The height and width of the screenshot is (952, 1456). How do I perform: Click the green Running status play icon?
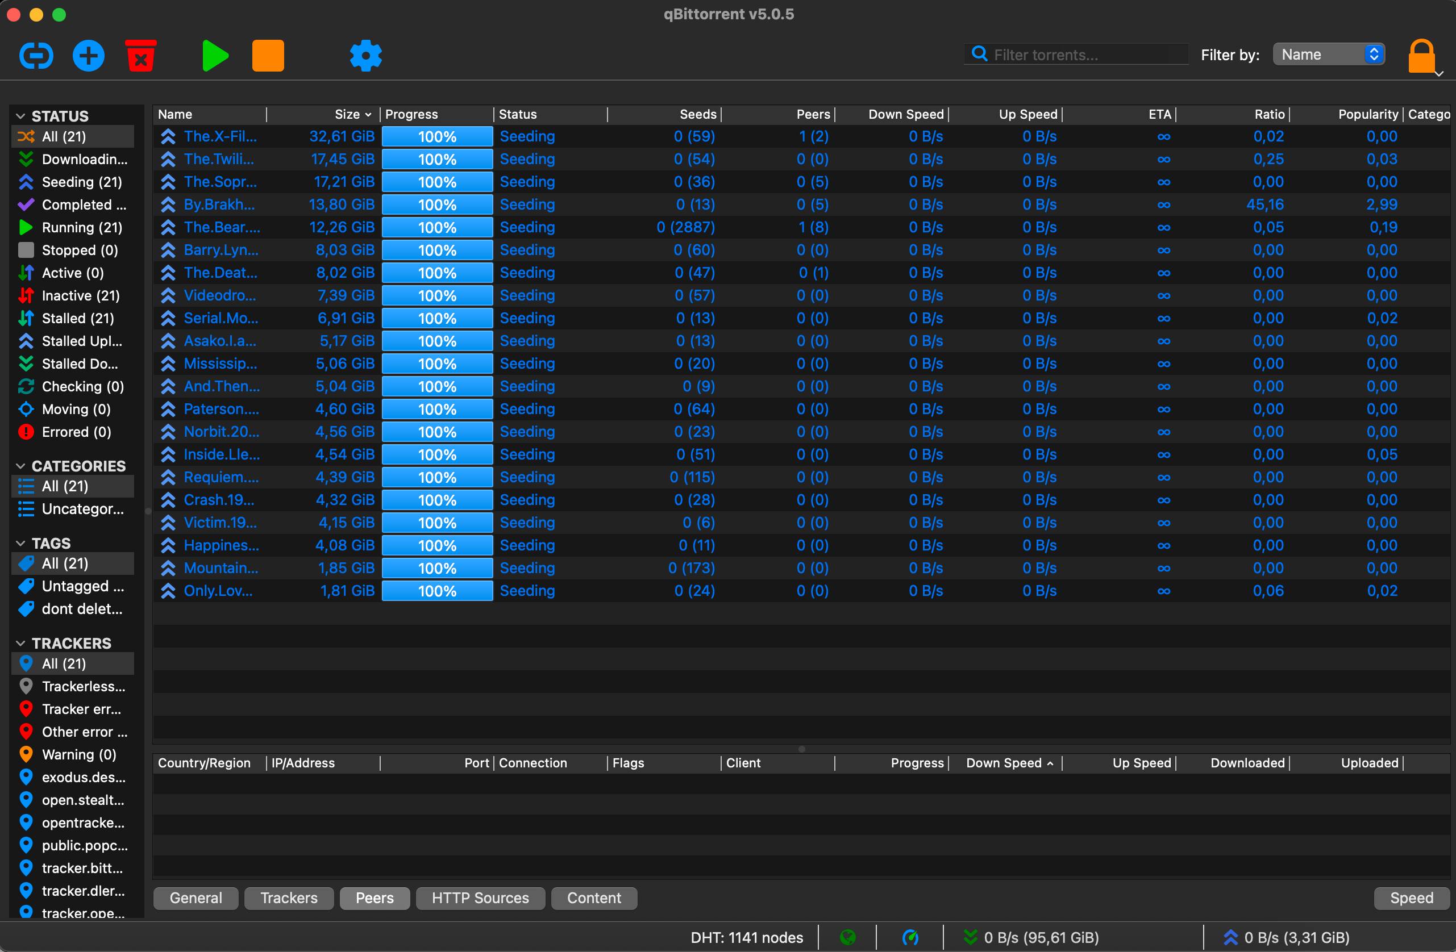click(x=26, y=227)
